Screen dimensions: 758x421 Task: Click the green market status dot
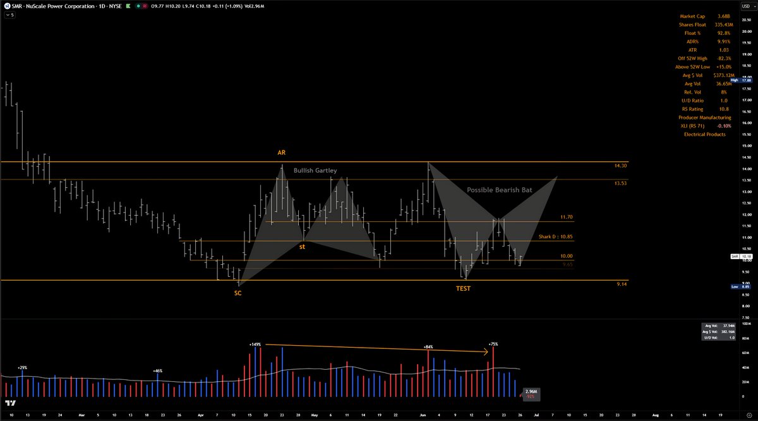[x=139, y=5]
